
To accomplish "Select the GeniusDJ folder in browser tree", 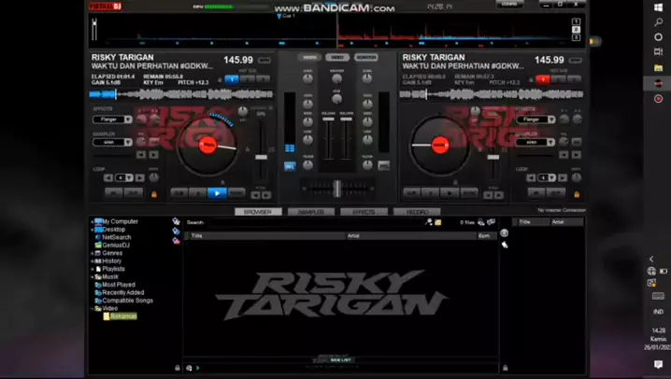I will (118, 245).
